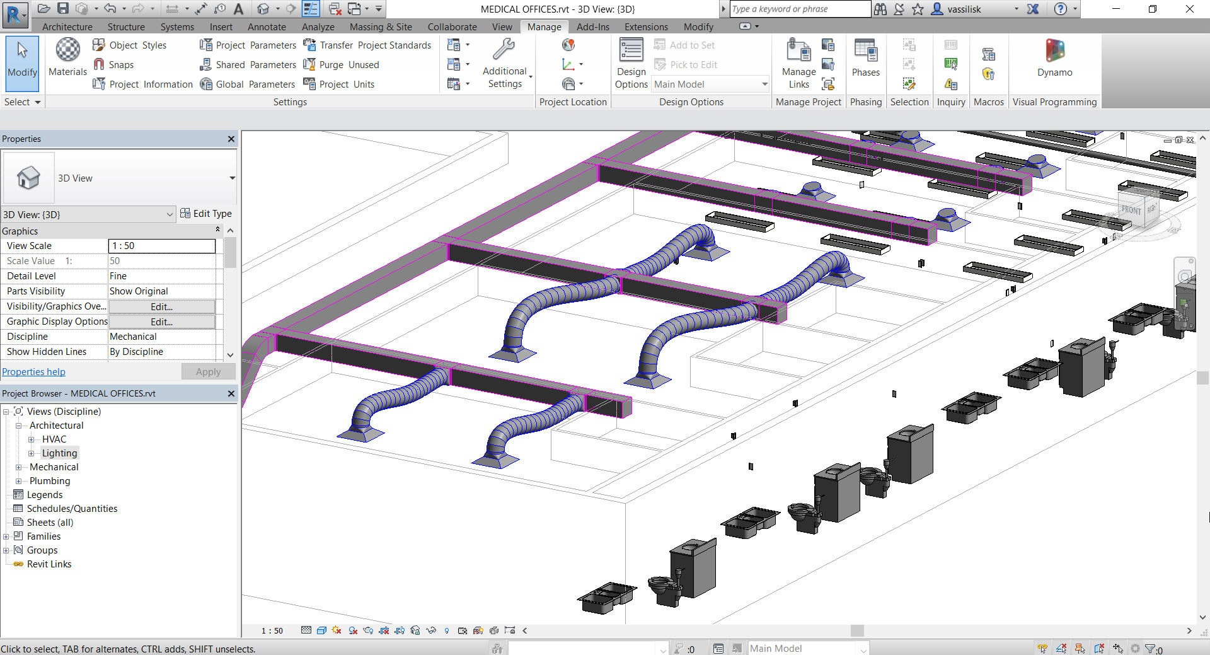Click Edit Type in Properties

click(206, 213)
